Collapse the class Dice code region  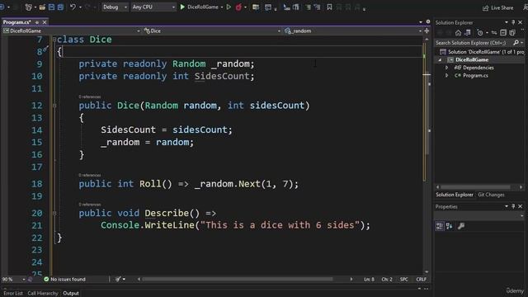coord(54,40)
